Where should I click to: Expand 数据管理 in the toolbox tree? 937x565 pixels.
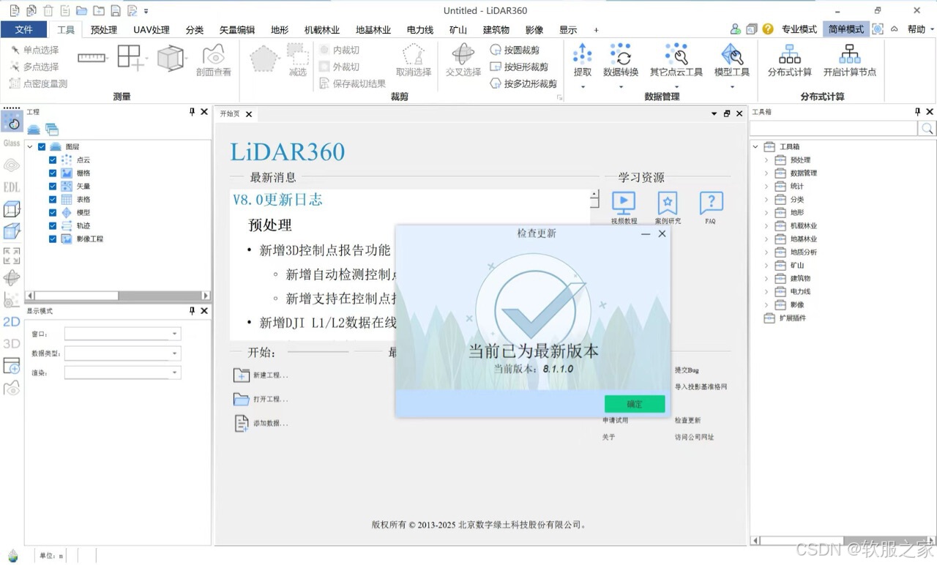click(x=766, y=173)
